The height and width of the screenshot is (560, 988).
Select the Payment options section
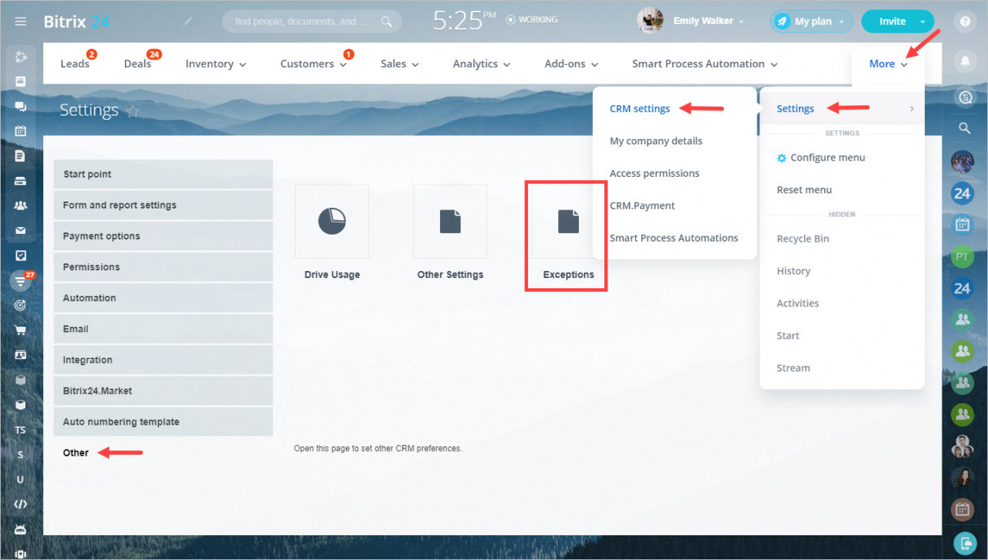point(163,236)
